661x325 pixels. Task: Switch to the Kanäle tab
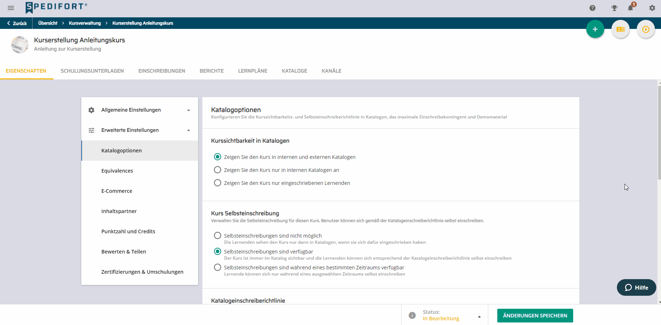[331, 71]
